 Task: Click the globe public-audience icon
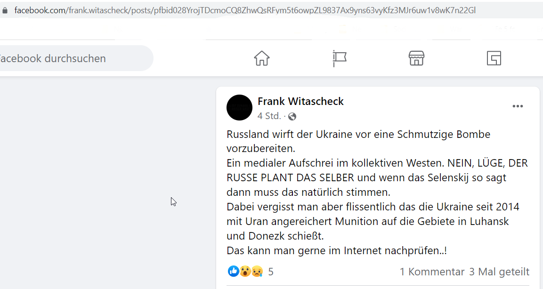pos(292,117)
